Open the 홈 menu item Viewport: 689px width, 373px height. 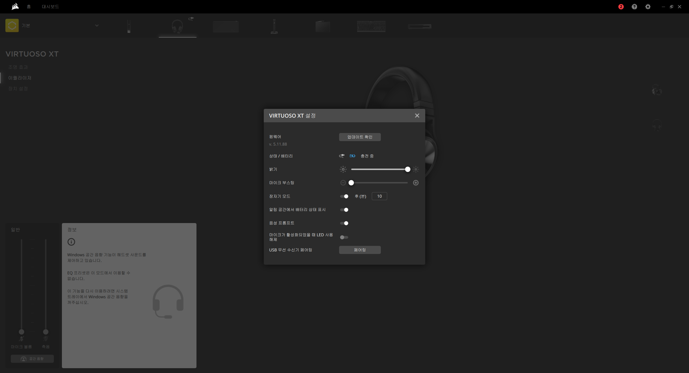pos(29,7)
